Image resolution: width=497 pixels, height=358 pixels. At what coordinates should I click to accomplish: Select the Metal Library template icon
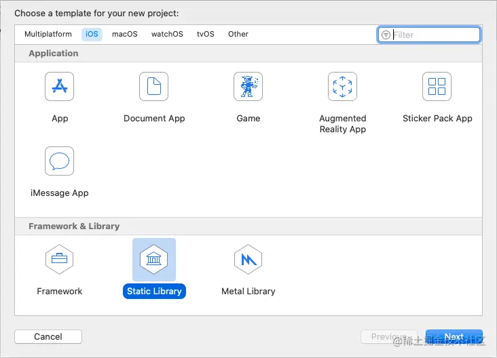coord(248,259)
